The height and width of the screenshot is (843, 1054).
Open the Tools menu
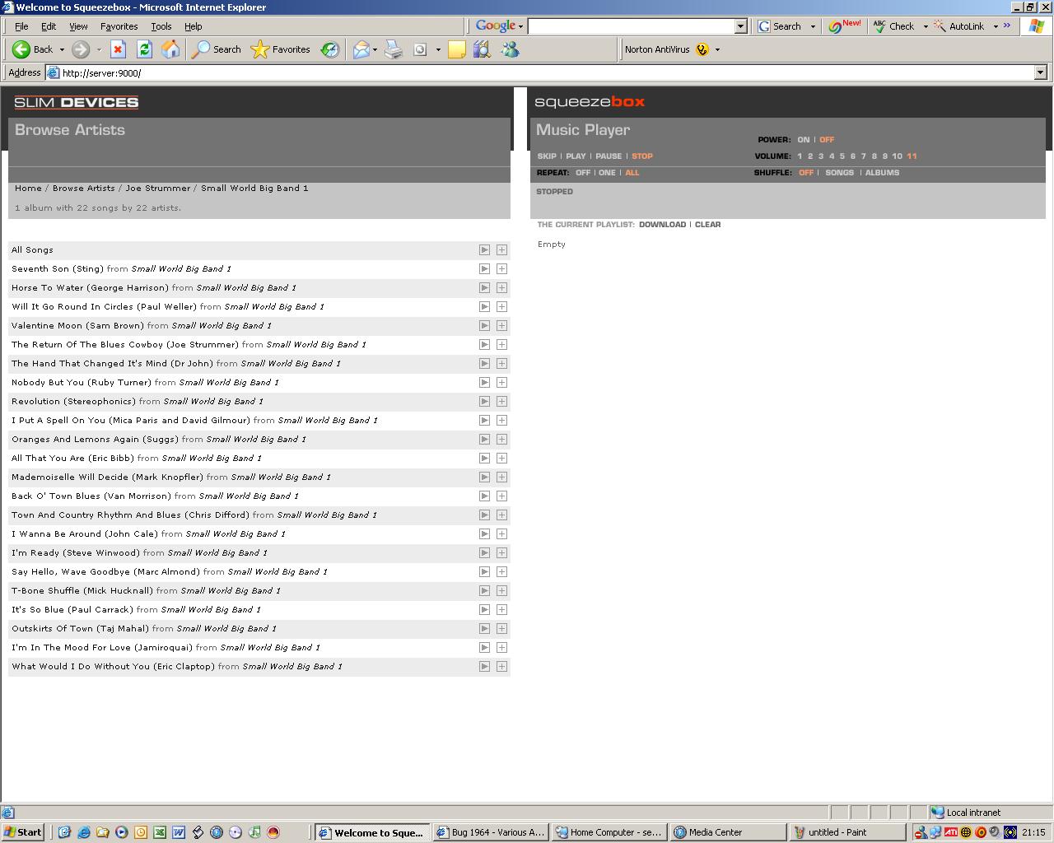tap(161, 26)
